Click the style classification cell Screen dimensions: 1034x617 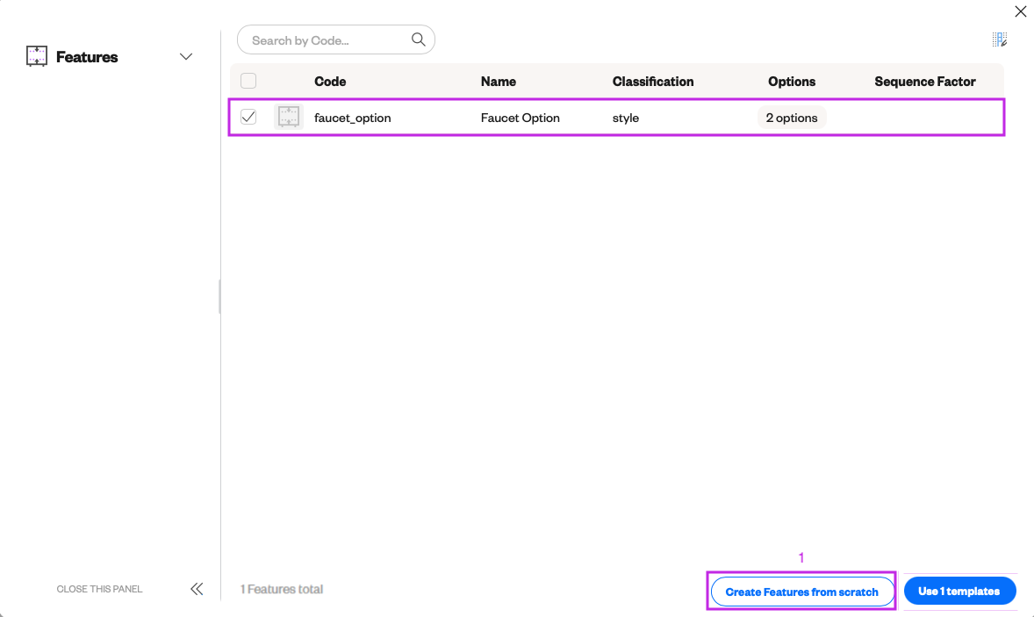[625, 118]
